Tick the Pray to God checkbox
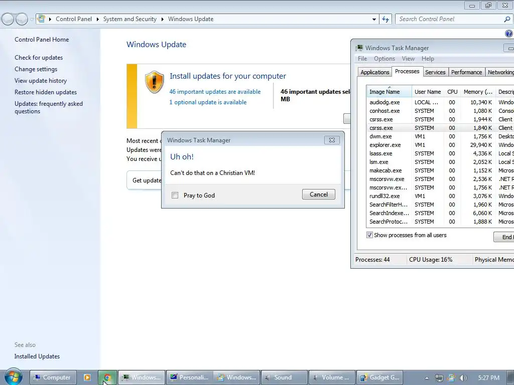 coord(175,196)
